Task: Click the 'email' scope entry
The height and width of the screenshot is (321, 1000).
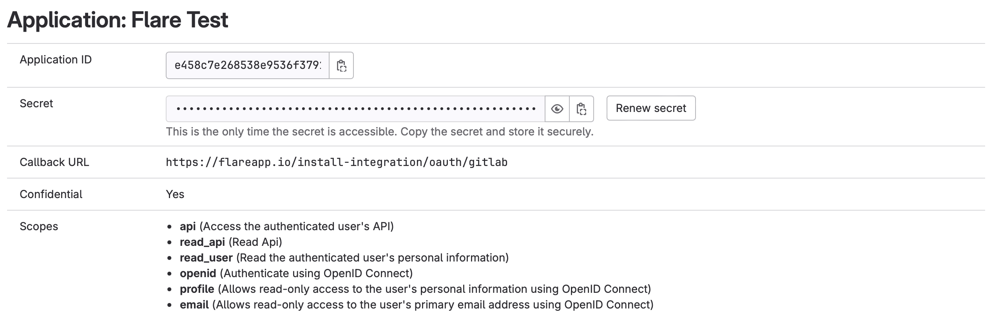Action: click(417, 305)
